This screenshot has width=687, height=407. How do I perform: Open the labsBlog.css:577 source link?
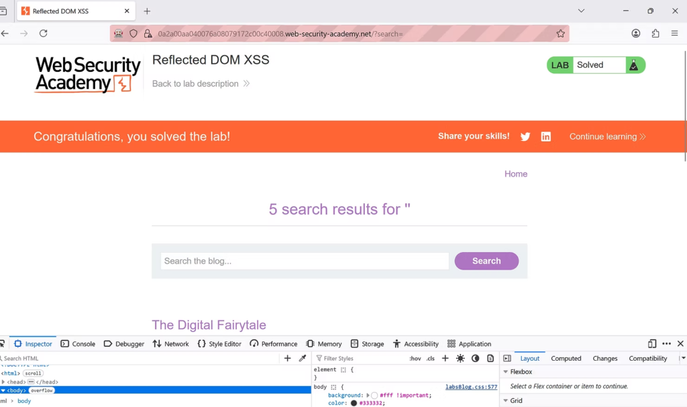click(x=472, y=387)
